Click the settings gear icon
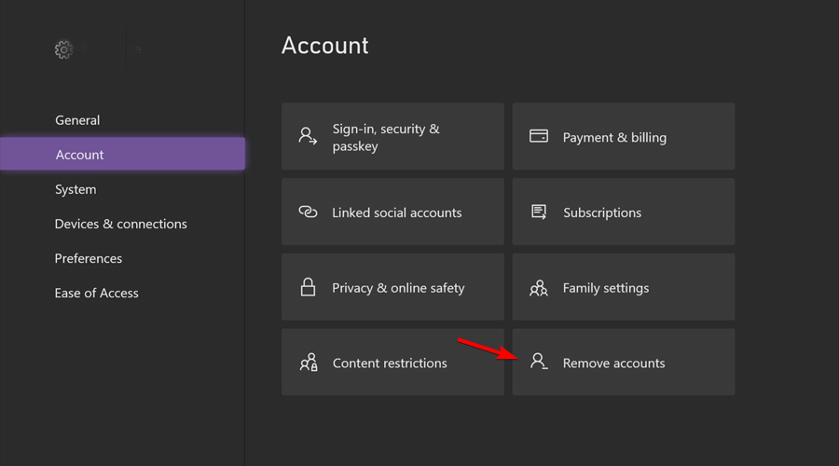 click(x=63, y=49)
